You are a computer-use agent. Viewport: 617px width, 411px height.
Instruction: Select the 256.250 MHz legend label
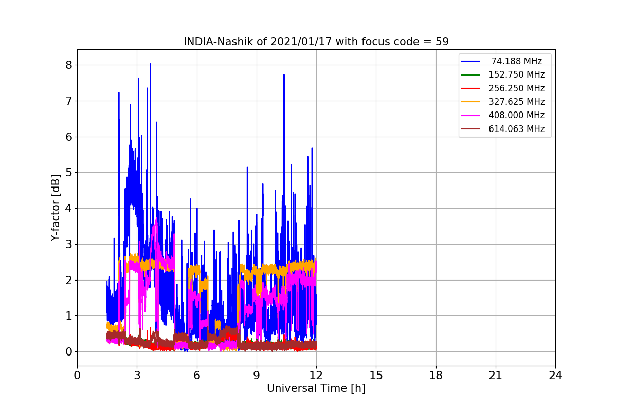tap(517, 88)
